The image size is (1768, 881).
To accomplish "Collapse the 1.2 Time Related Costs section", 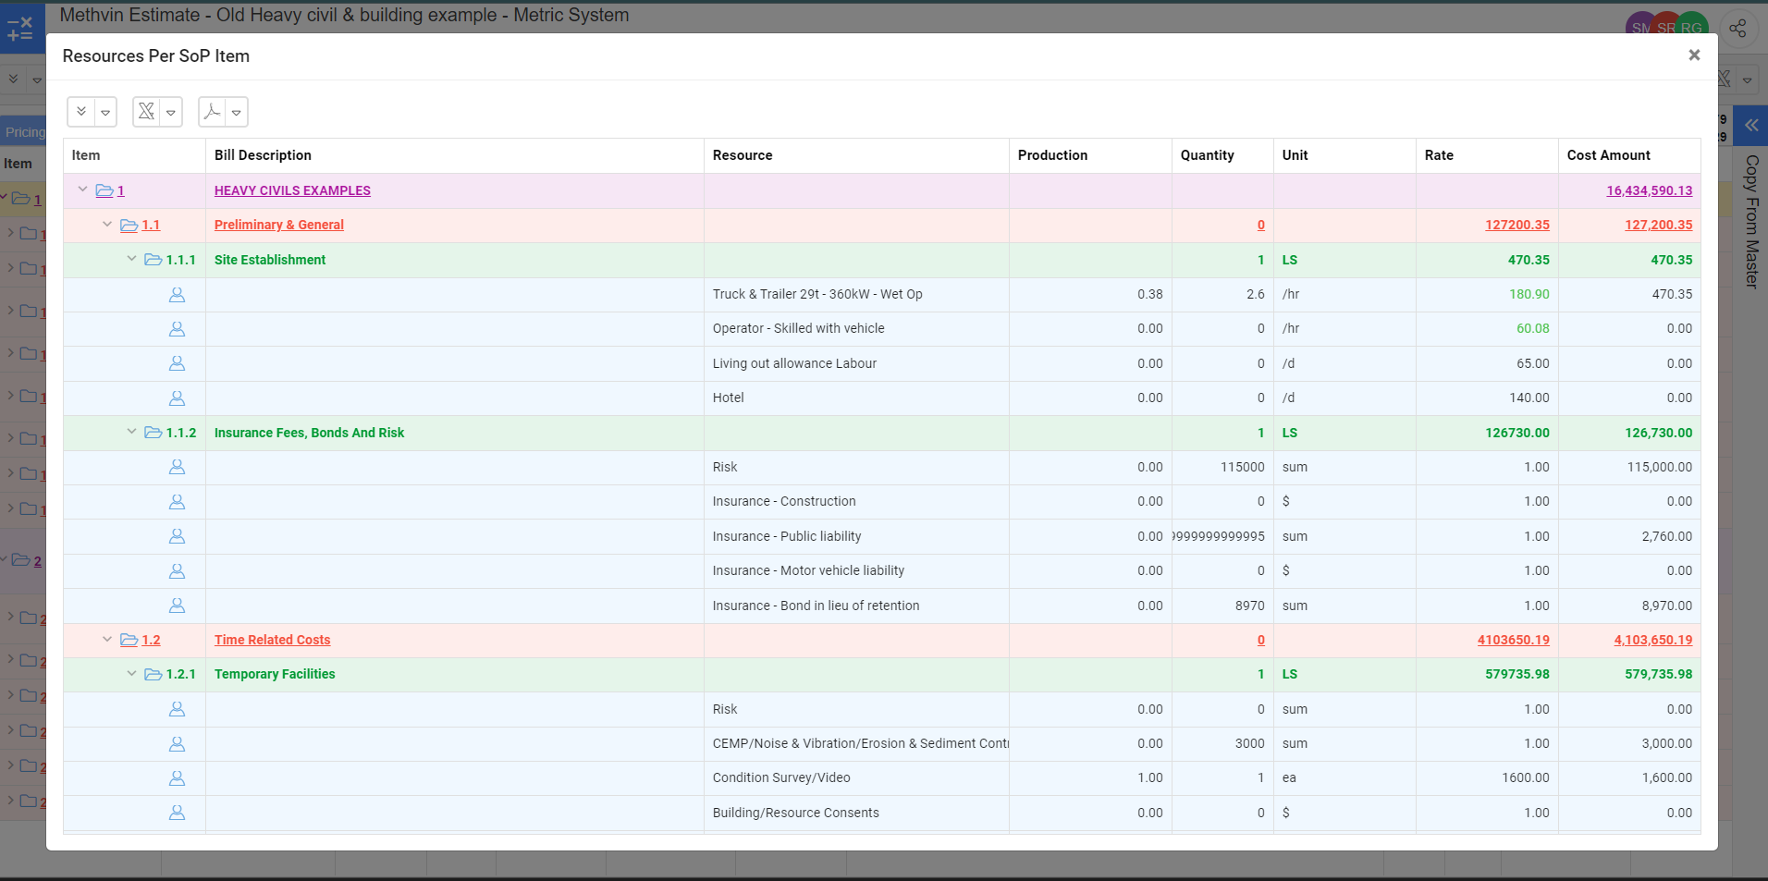I will pyautogui.click(x=107, y=639).
